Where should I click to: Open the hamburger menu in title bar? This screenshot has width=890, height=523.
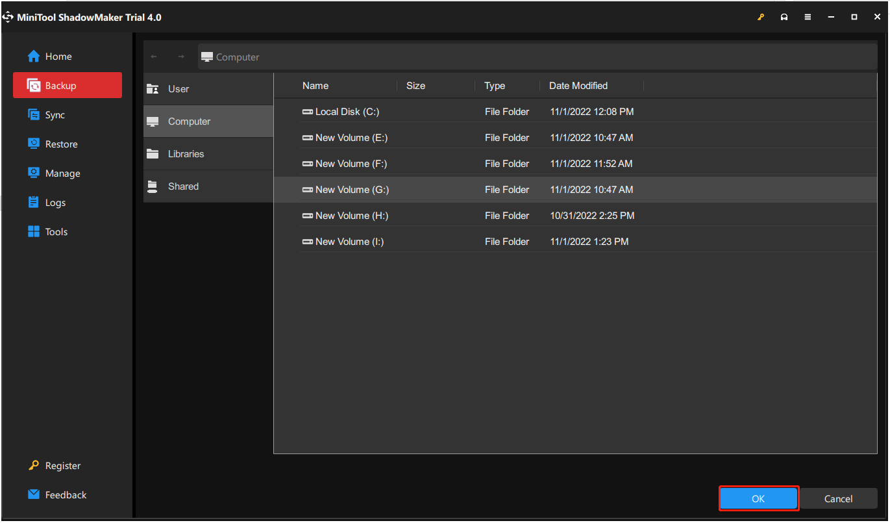click(808, 18)
